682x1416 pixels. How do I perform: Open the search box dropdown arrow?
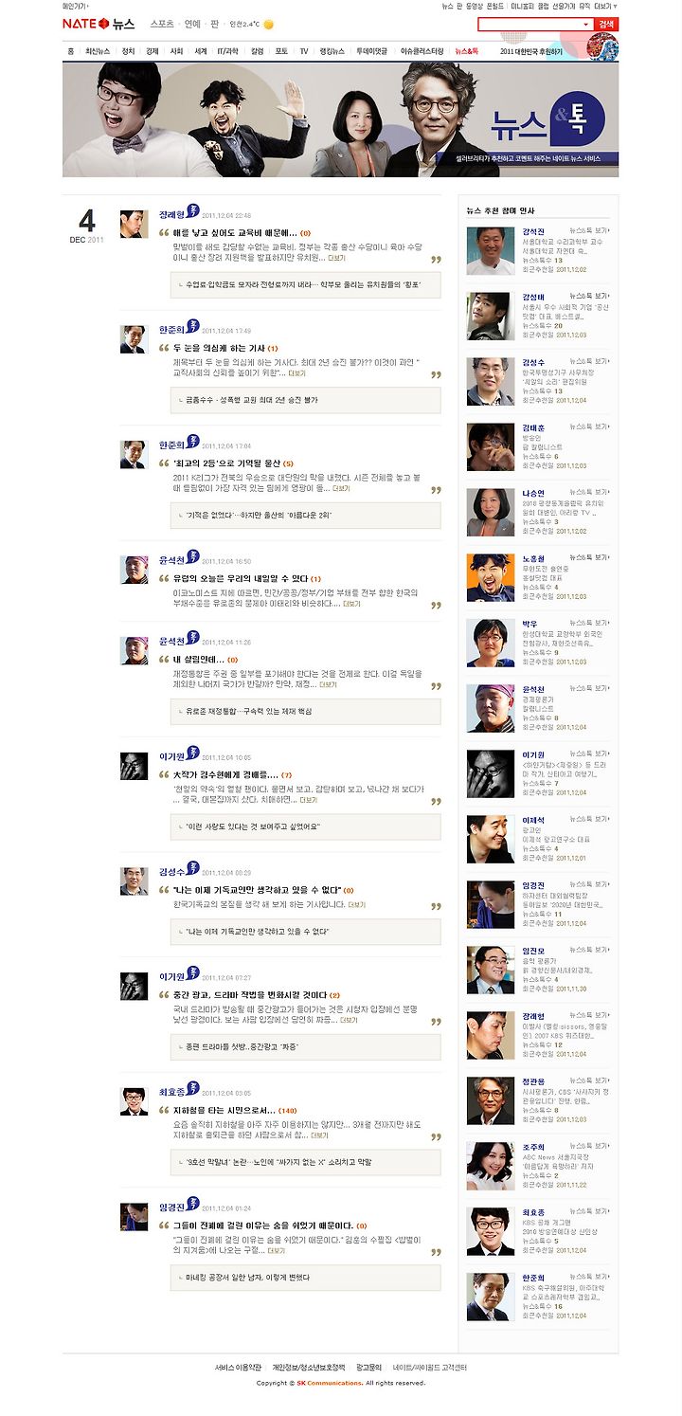[585, 25]
